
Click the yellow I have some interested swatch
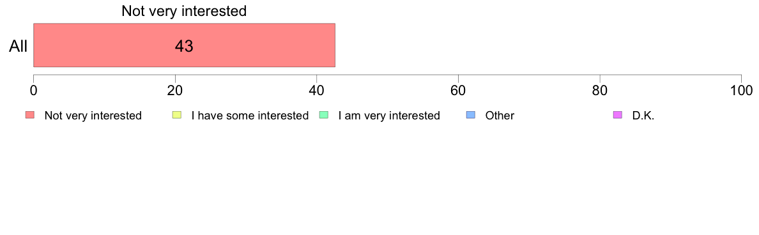point(177,115)
